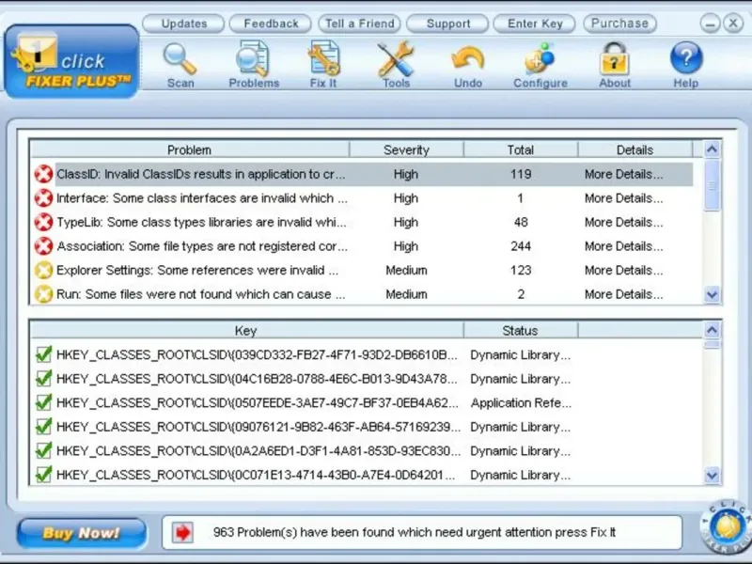Image resolution: width=752 pixels, height=564 pixels.
Task: Uncheck the key starting 0A2A6ED1-D3F1
Action: coord(43,450)
